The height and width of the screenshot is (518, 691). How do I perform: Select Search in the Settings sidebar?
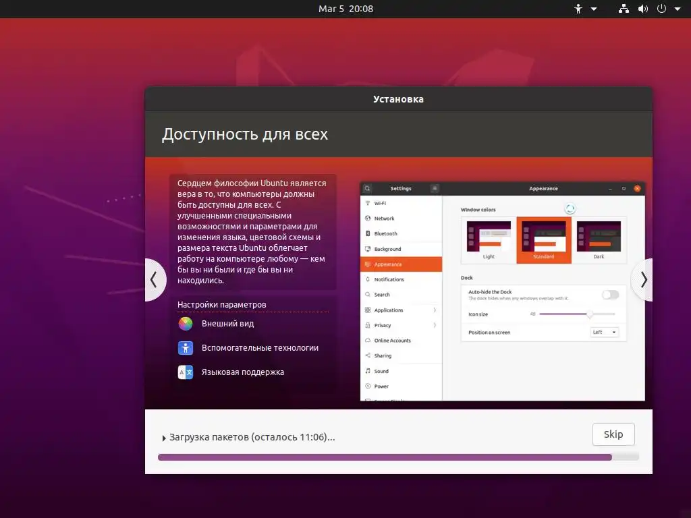click(x=401, y=295)
